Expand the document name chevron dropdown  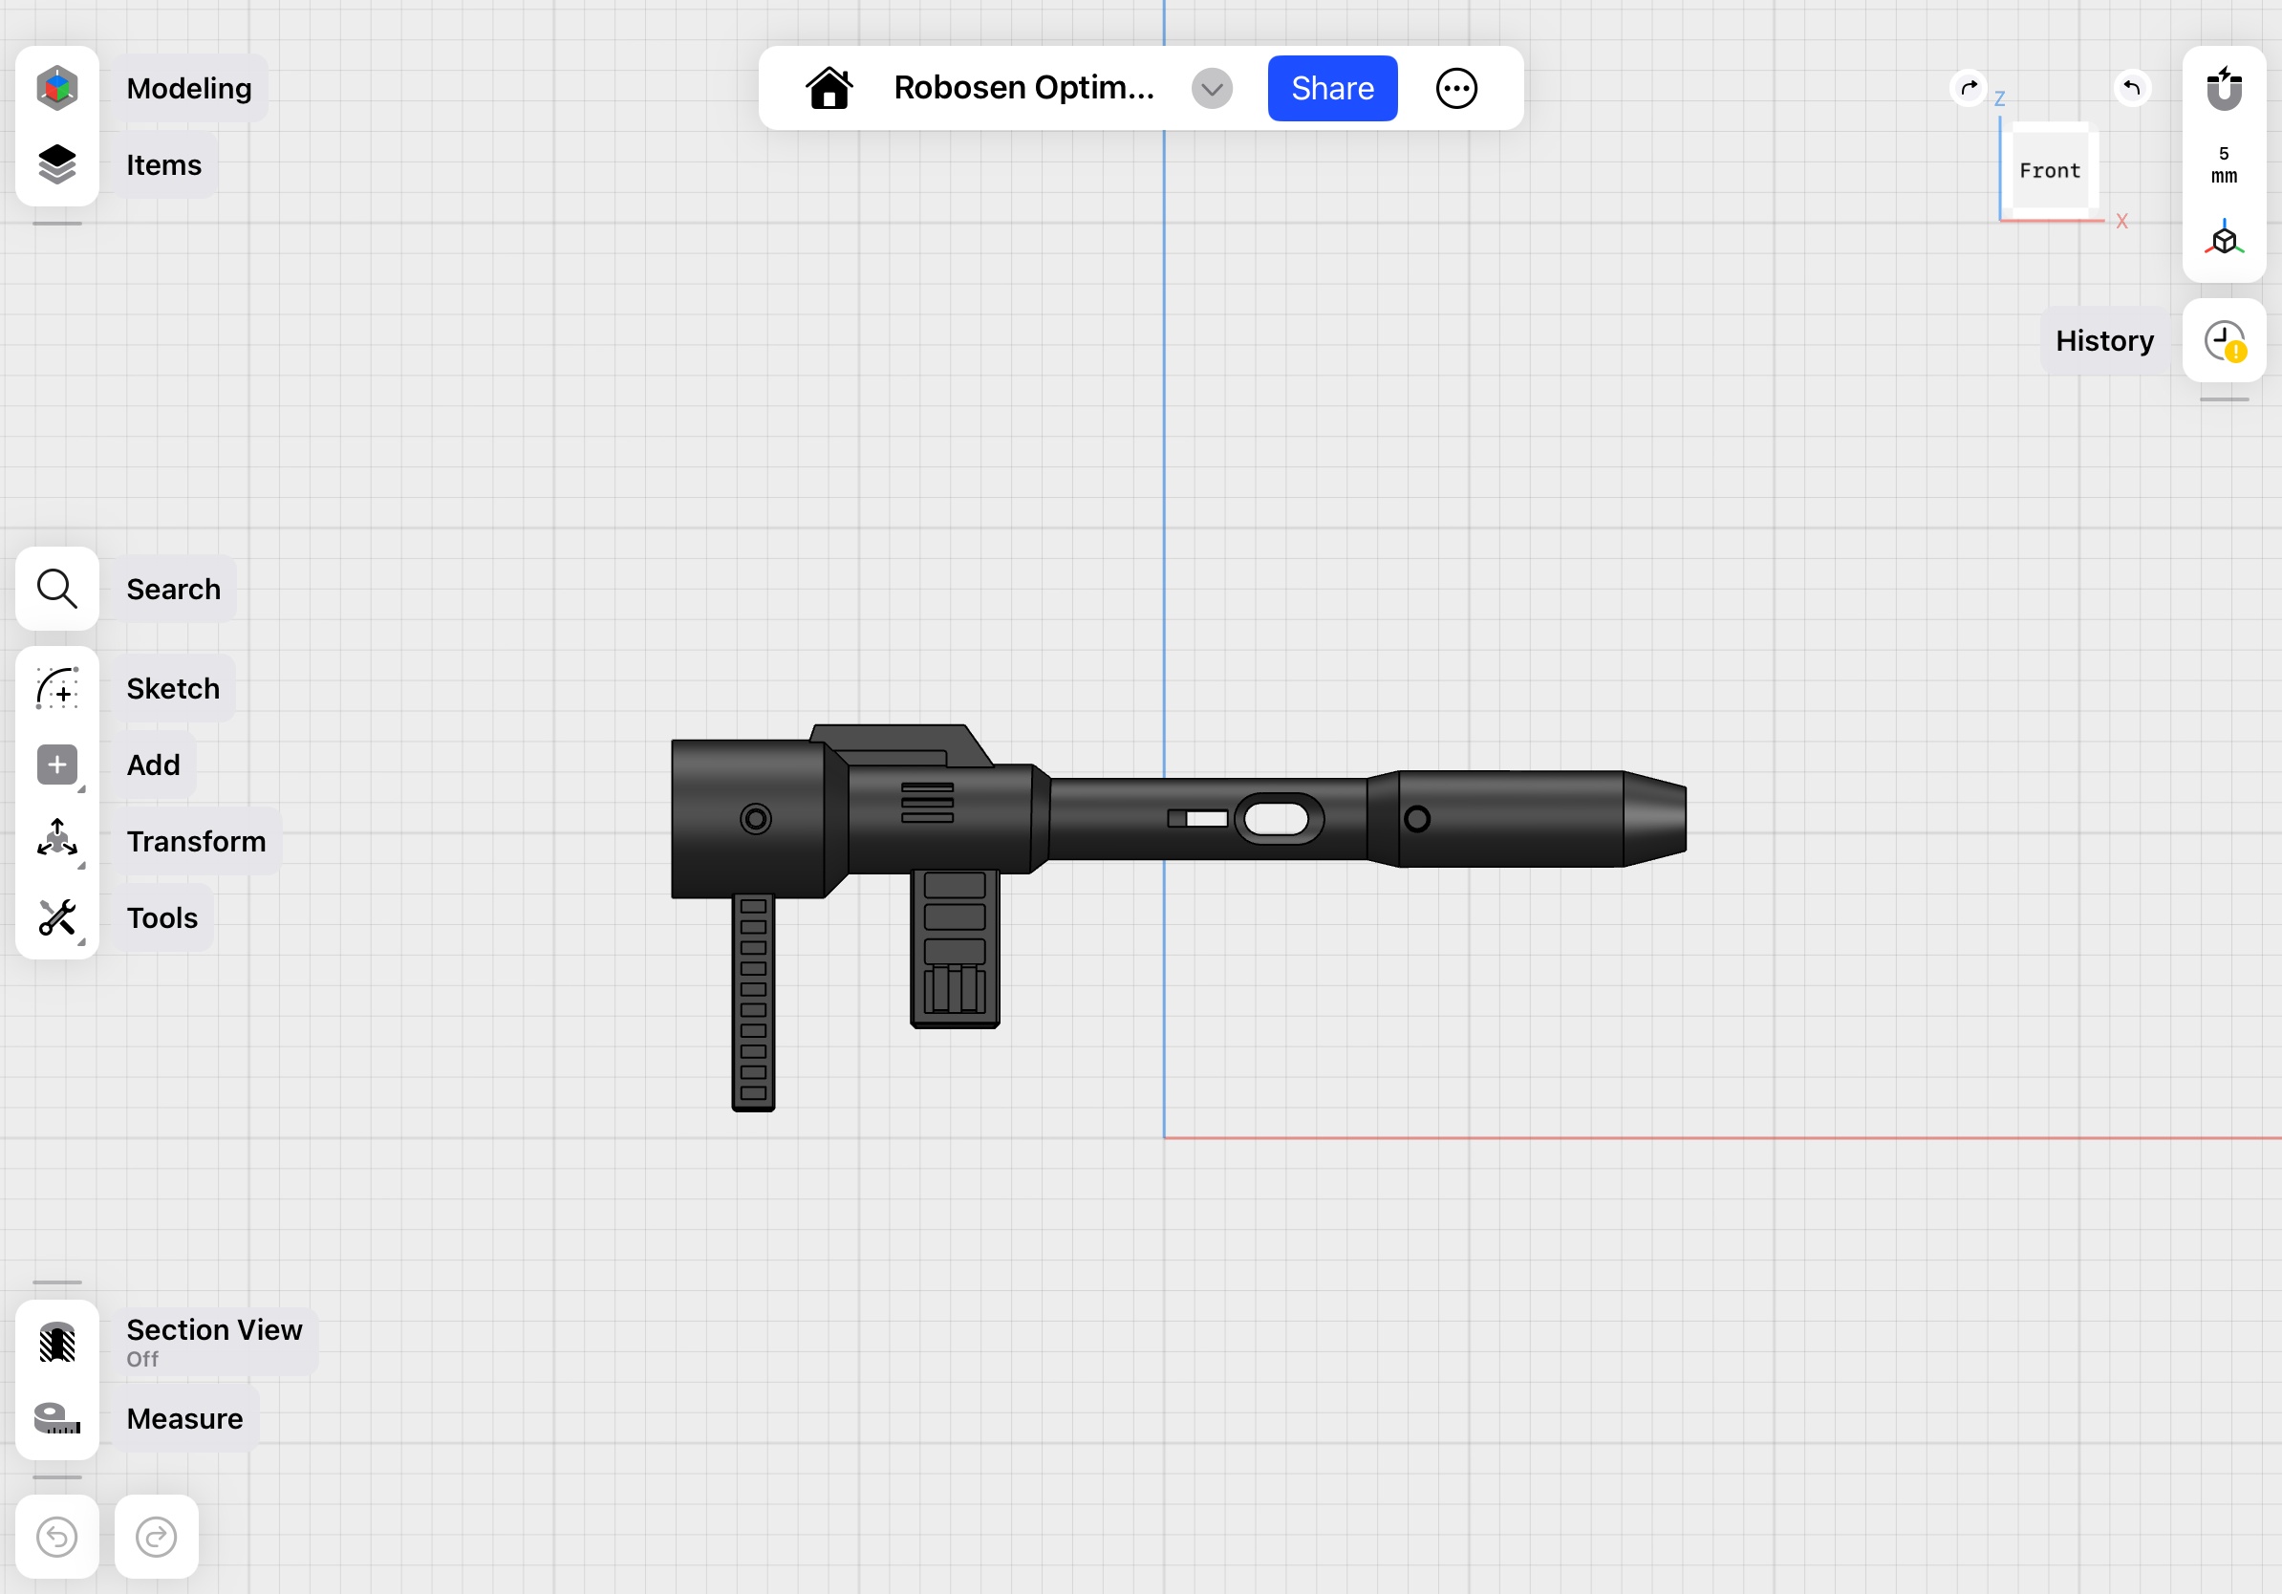click(x=1212, y=90)
